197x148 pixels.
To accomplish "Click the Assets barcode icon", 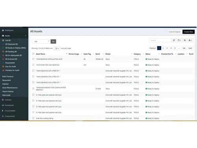I will 3,36.
